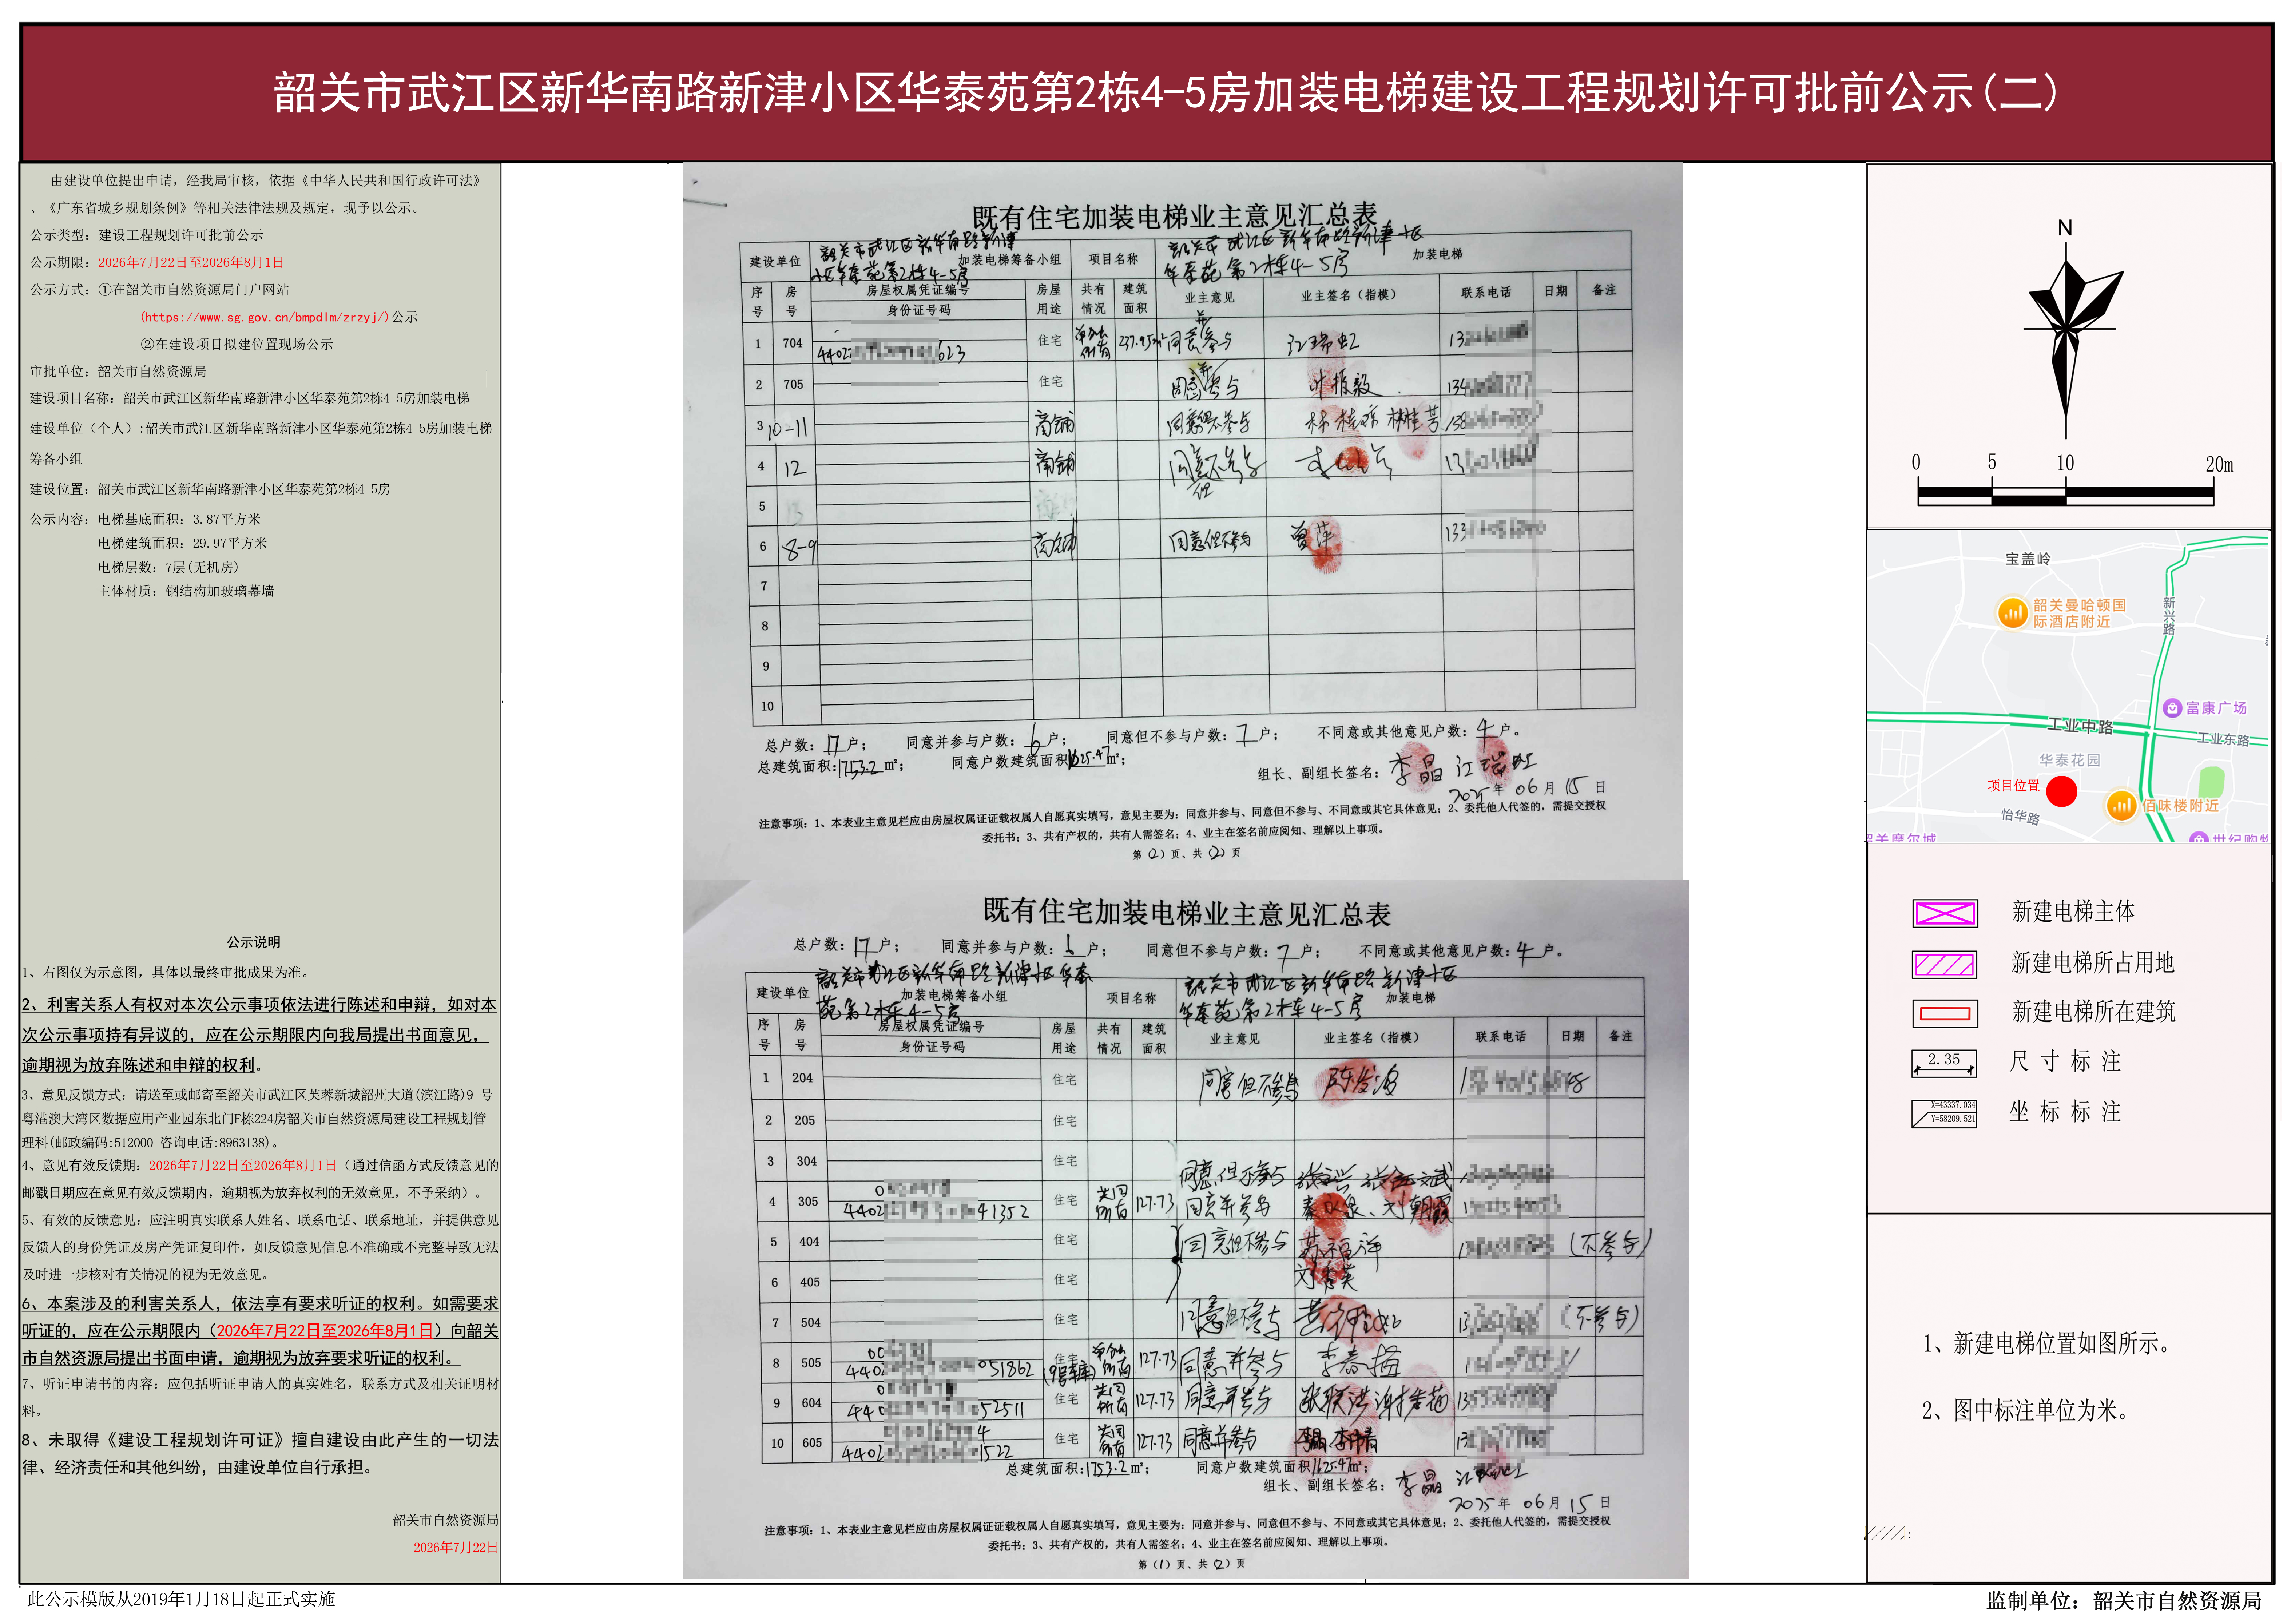Click the orange icon beside 佰味楼附近

point(2121,805)
